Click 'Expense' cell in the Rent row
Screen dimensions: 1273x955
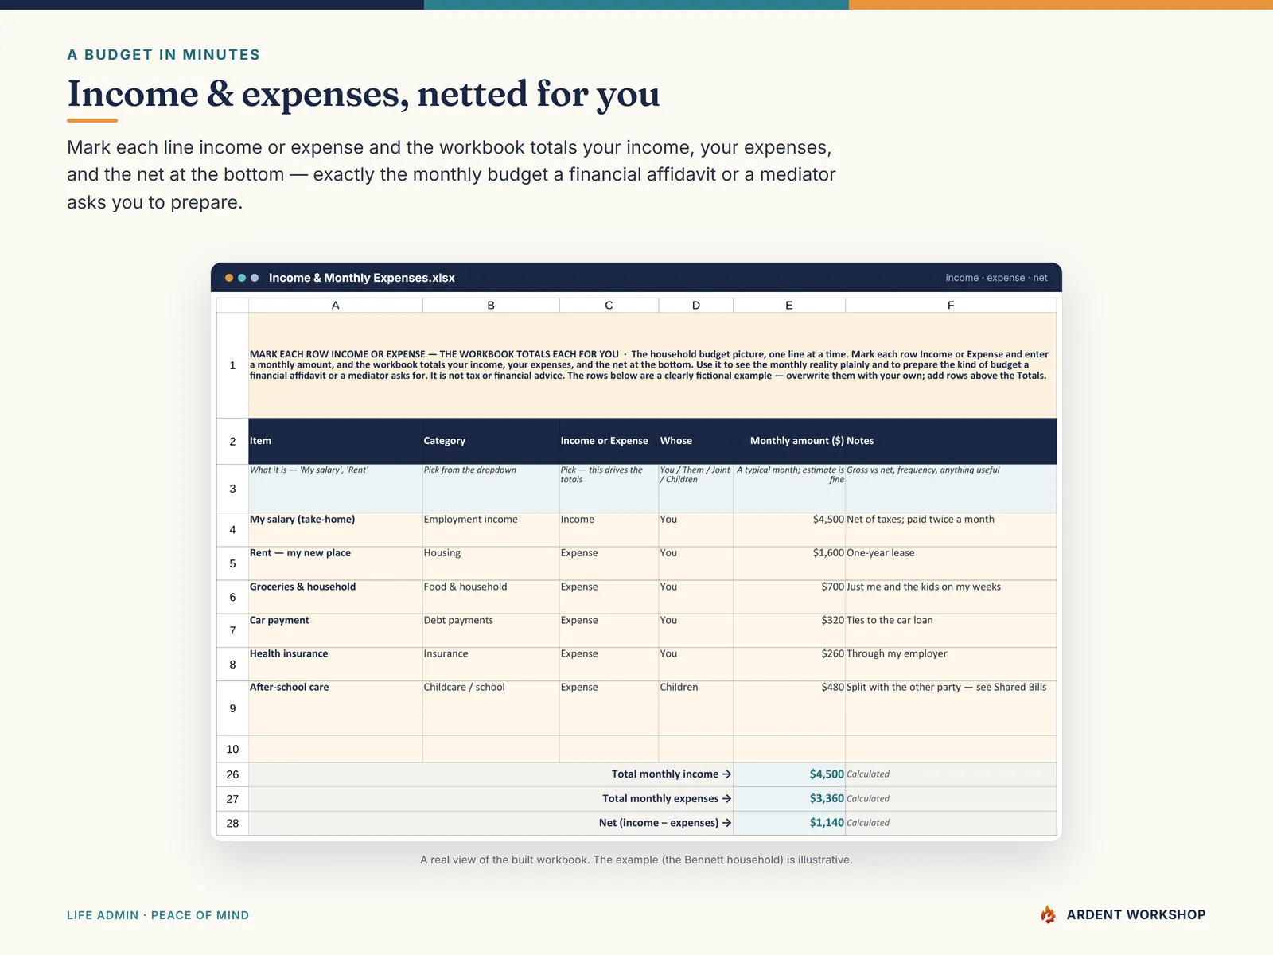(x=609, y=563)
